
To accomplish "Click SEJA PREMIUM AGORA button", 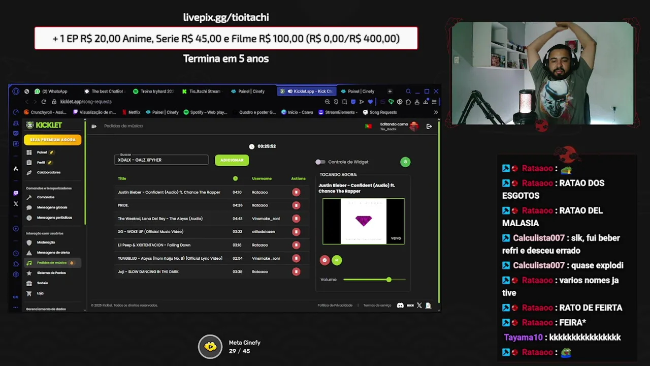I will coord(52,140).
